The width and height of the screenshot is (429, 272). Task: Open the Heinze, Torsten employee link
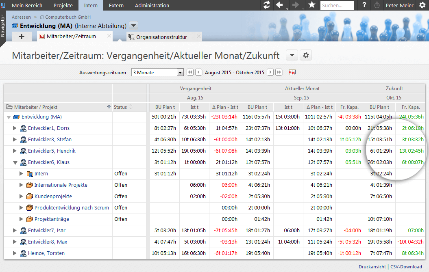click(46, 253)
